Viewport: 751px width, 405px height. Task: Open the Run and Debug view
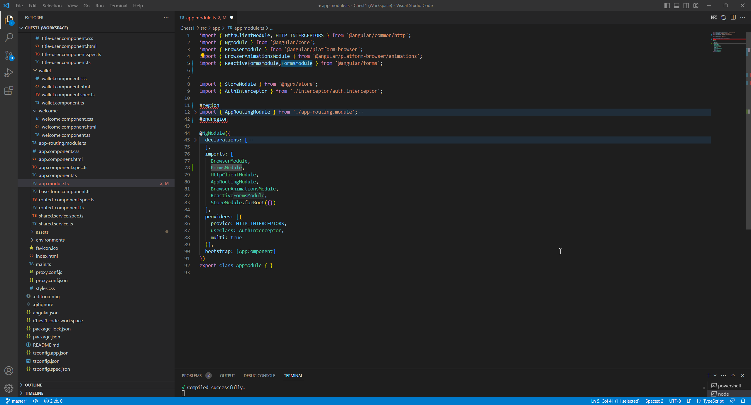[9, 73]
